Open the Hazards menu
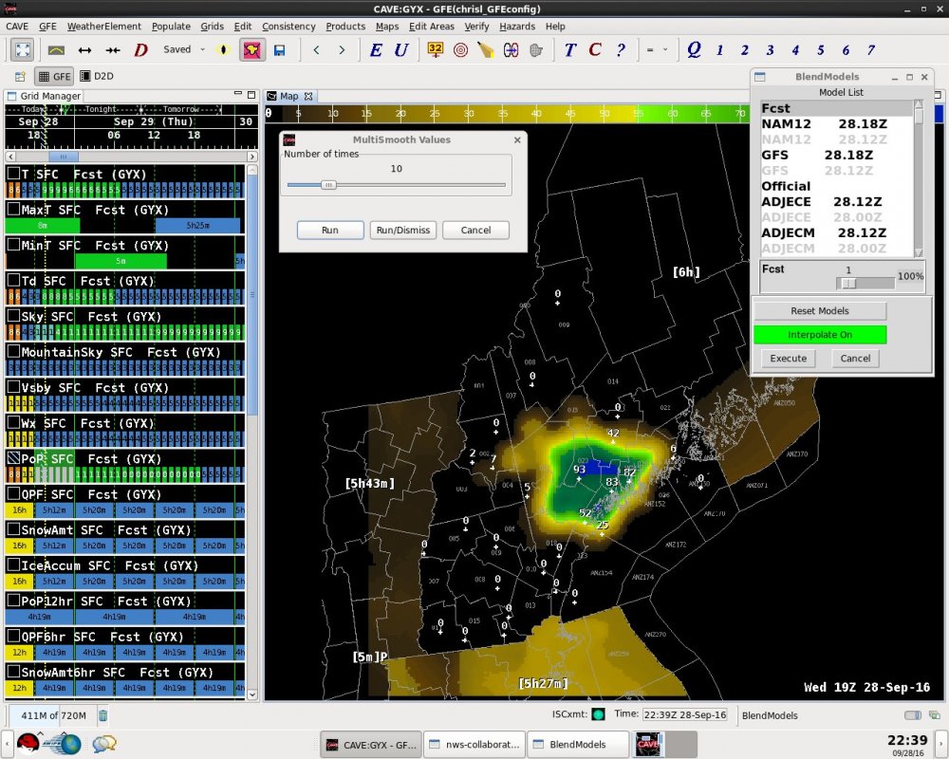Viewport: 949px width, 759px height. [x=517, y=26]
